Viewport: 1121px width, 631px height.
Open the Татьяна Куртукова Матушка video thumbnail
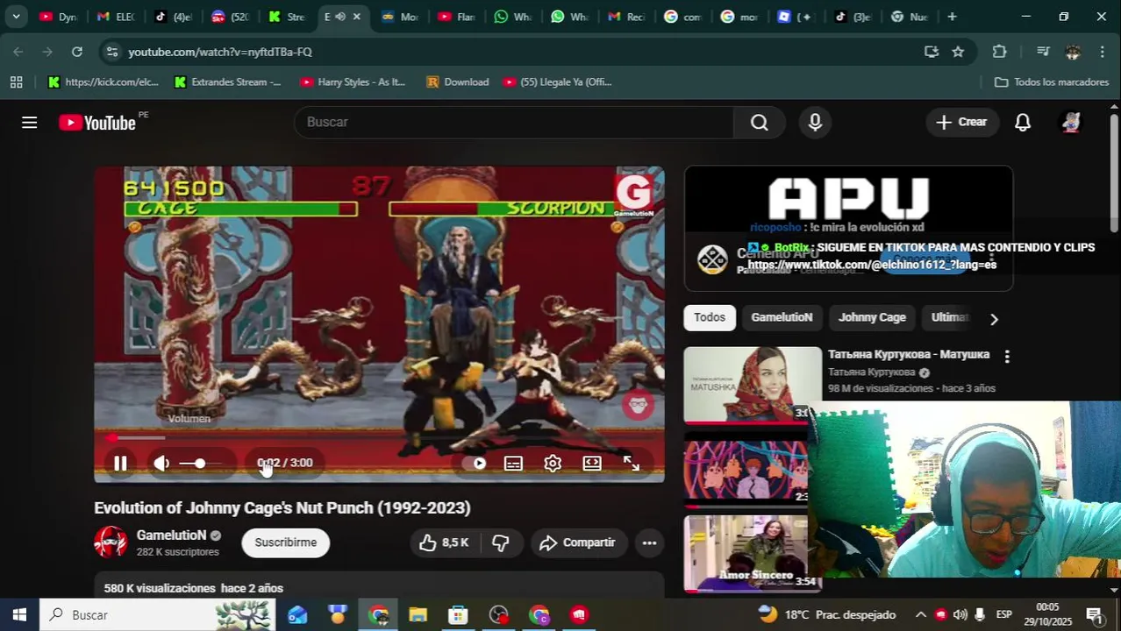[x=752, y=385]
